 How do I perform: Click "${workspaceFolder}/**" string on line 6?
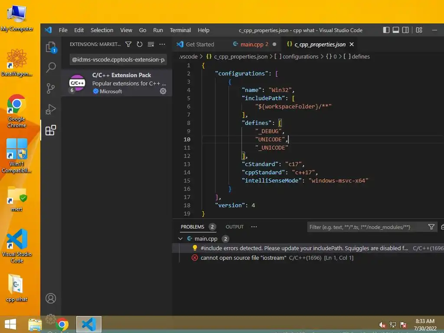[294, 107]
